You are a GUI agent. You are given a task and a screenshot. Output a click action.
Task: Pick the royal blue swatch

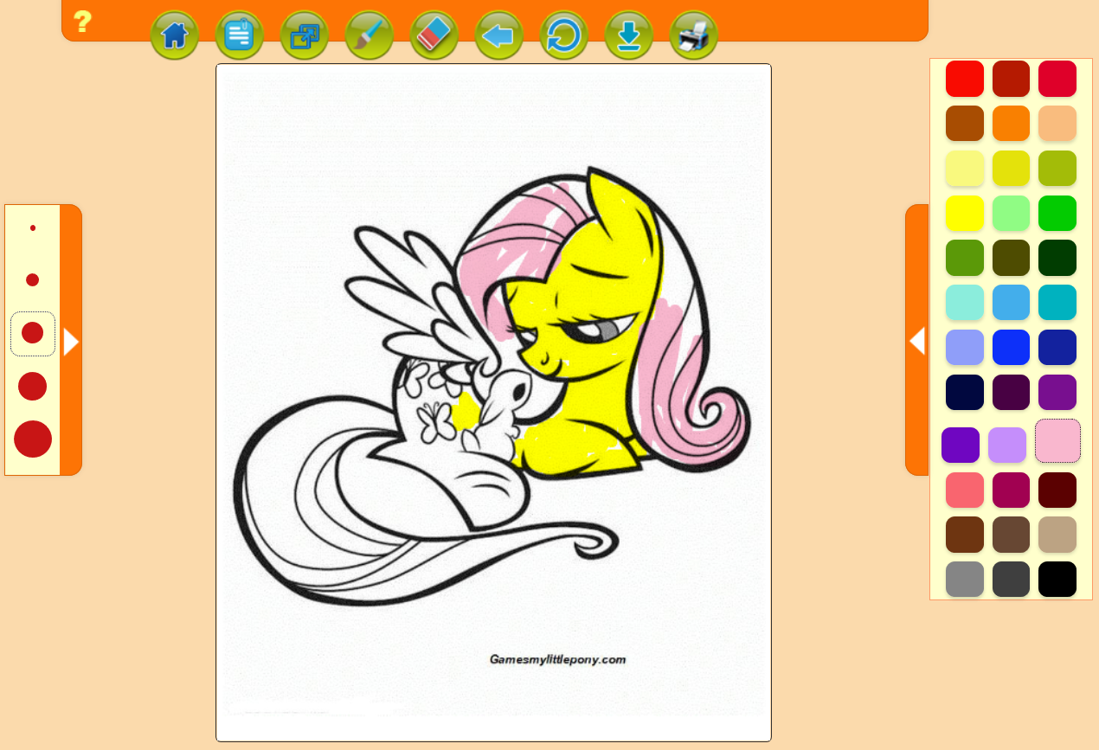(1011, 348)
